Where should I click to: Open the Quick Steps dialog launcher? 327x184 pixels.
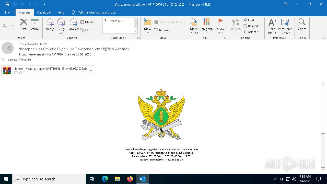coord(138,38)
